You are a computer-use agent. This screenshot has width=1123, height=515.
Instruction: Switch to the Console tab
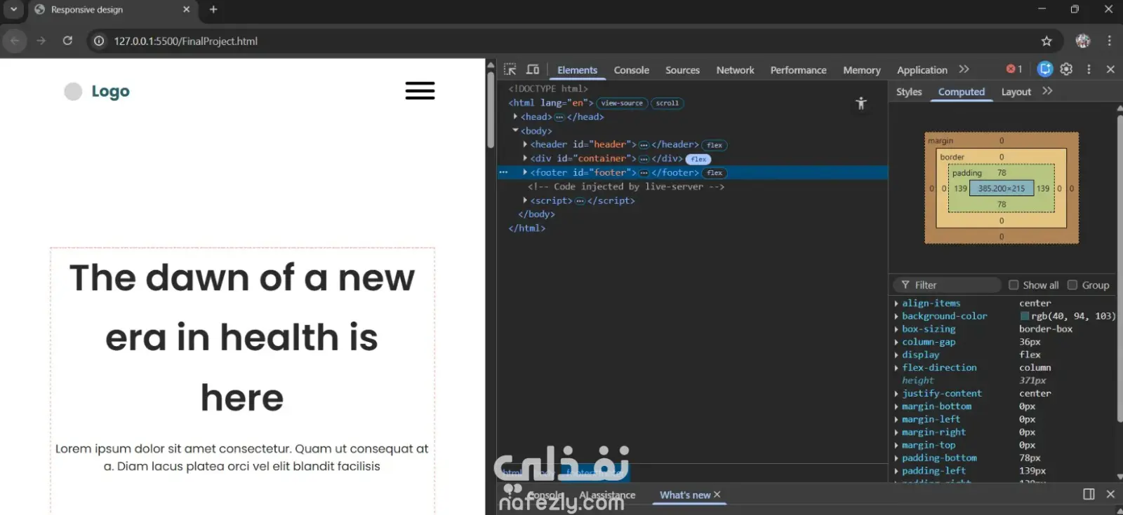(632, 70)
